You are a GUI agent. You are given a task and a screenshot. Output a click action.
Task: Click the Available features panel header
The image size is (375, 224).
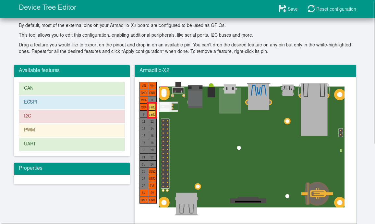[x=72, y=70]
